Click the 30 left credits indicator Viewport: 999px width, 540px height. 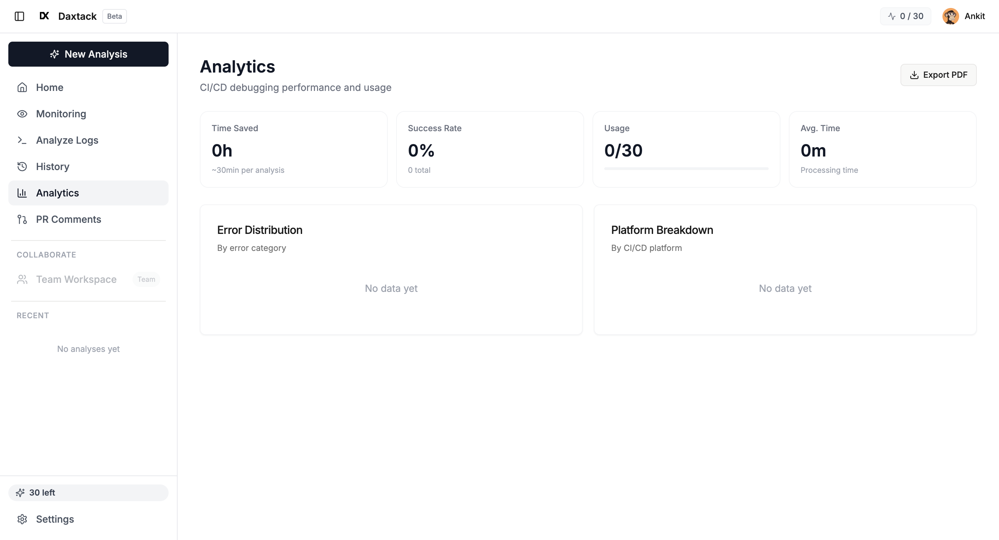pyautogui.click(x=88, y=492)
